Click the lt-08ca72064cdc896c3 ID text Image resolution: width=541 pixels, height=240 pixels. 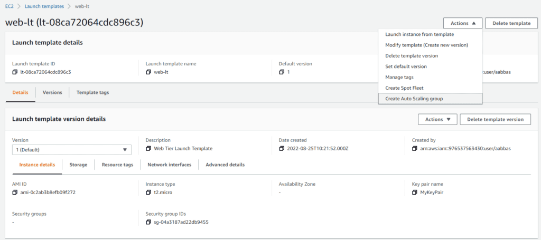pos(46,72)
